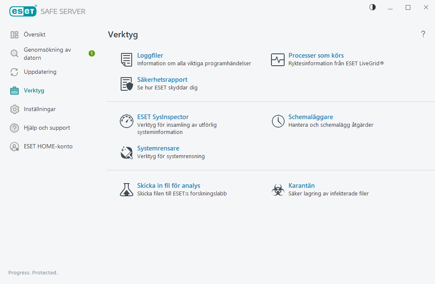Click the Systemrensare cleaner icon

(126, 153)
